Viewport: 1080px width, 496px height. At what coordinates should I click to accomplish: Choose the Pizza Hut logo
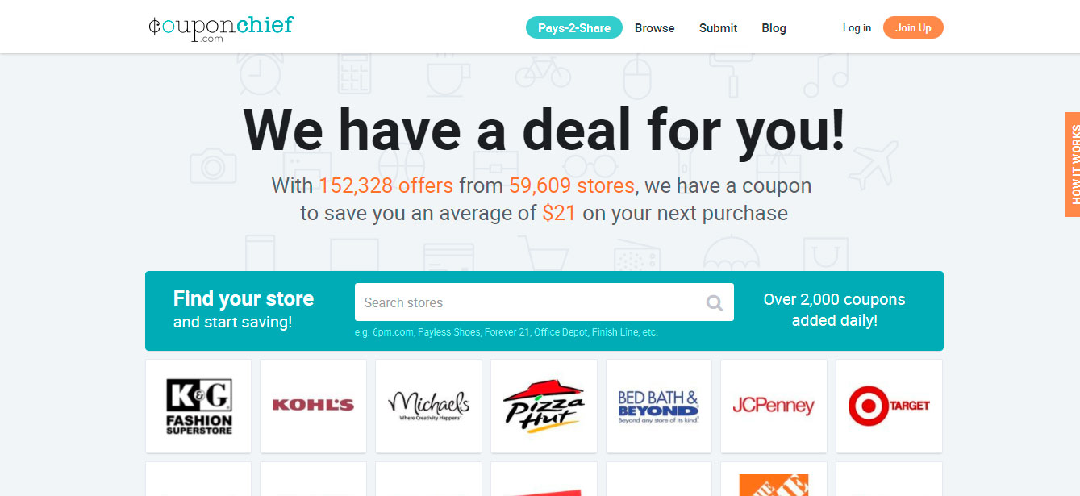(544, 406)
